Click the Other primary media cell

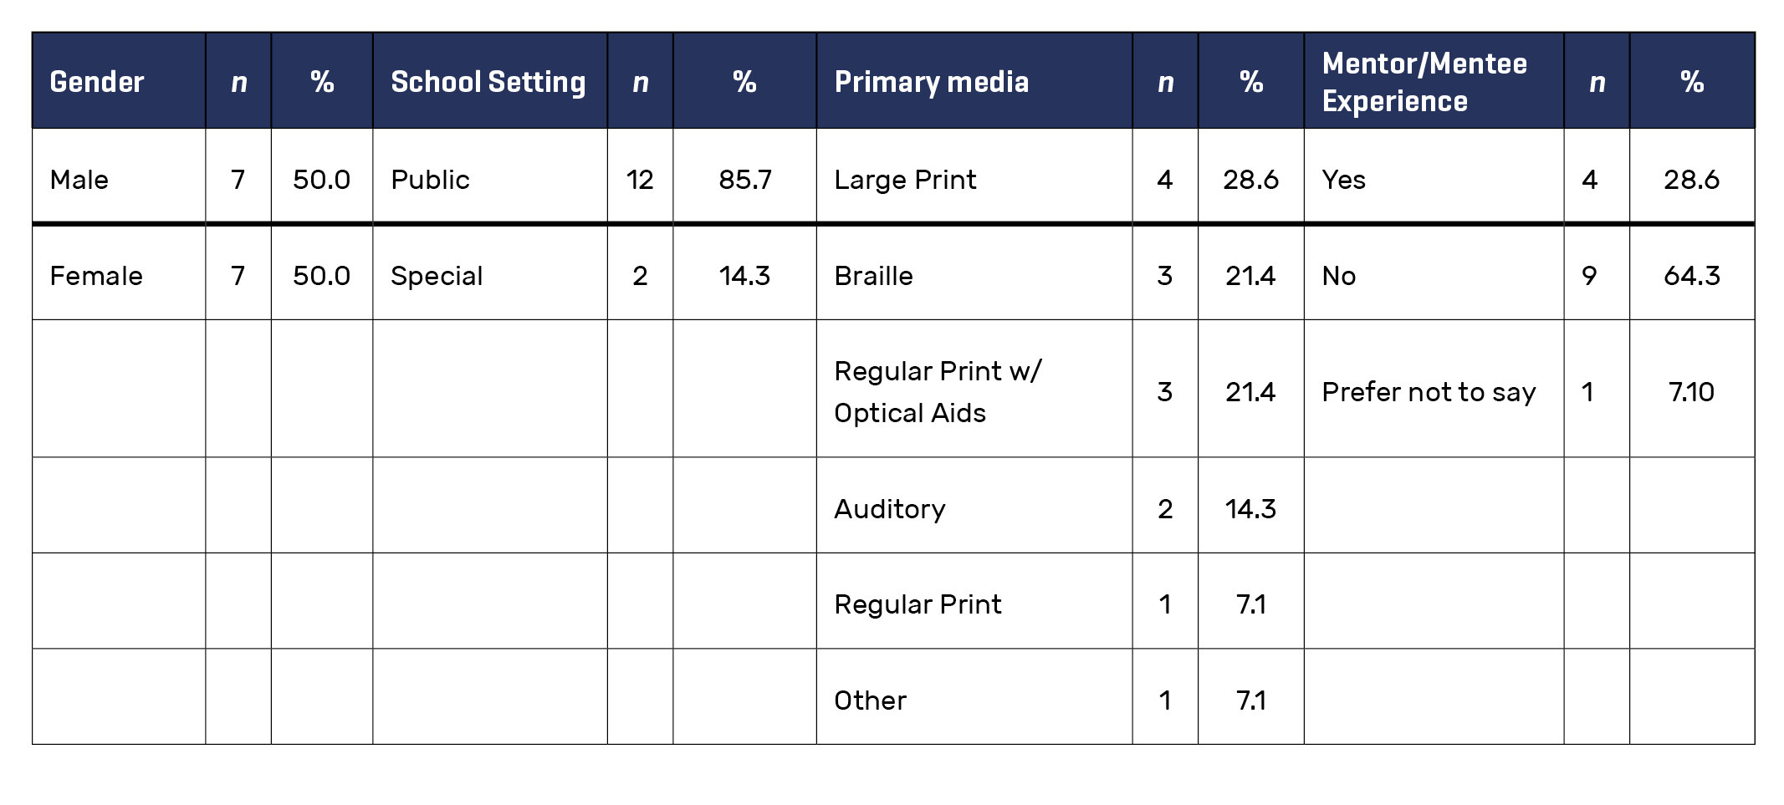pyautogui.click(x=870, y=700)
